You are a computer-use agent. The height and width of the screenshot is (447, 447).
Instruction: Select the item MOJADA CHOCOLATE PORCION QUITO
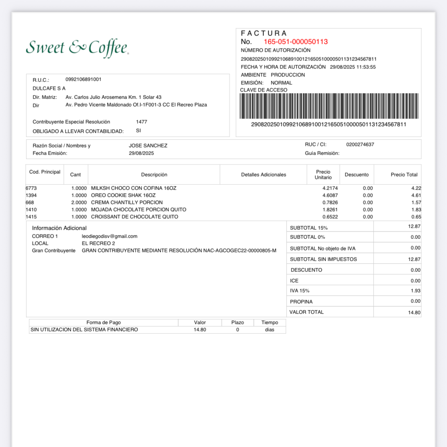pos(139,209)
